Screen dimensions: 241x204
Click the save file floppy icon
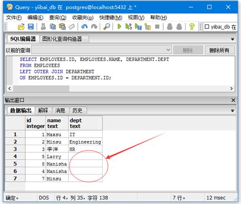tap(31, 27)
